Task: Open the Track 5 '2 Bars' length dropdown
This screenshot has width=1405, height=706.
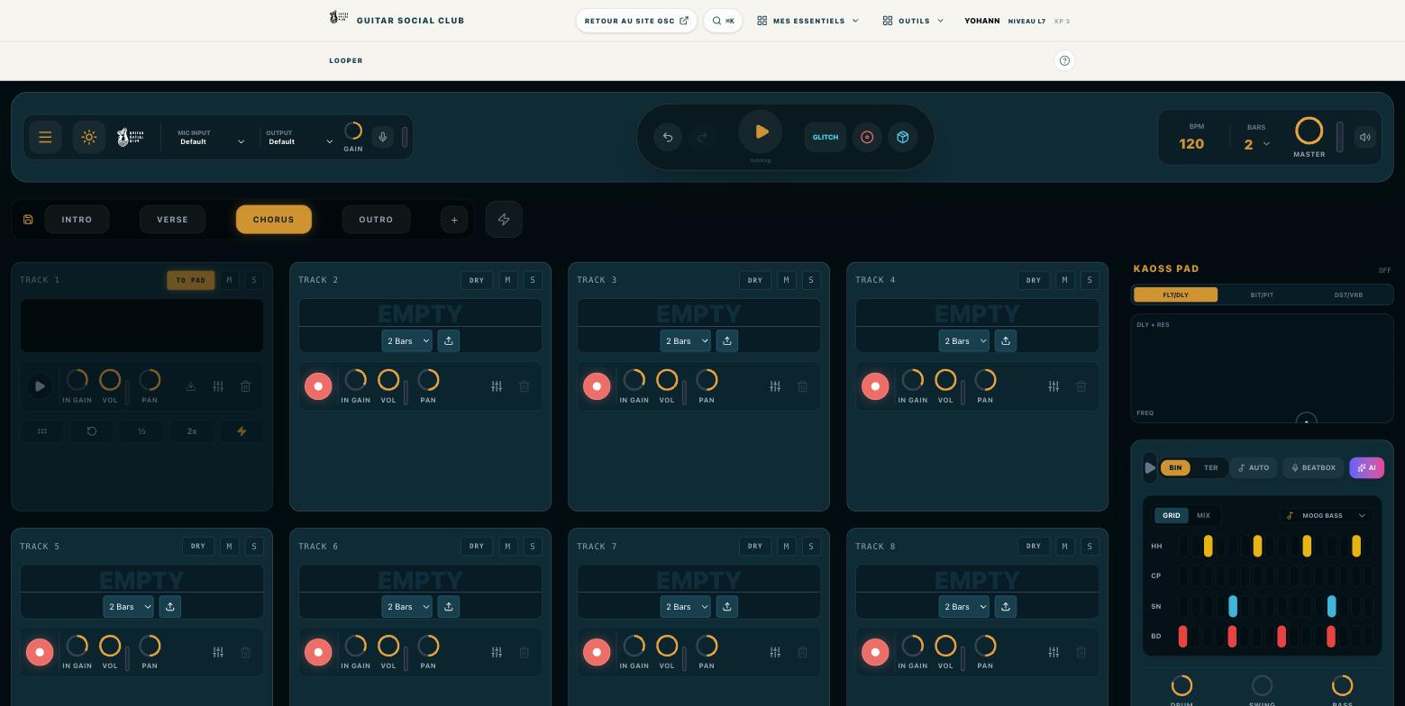Action: [x=128, y=606]
